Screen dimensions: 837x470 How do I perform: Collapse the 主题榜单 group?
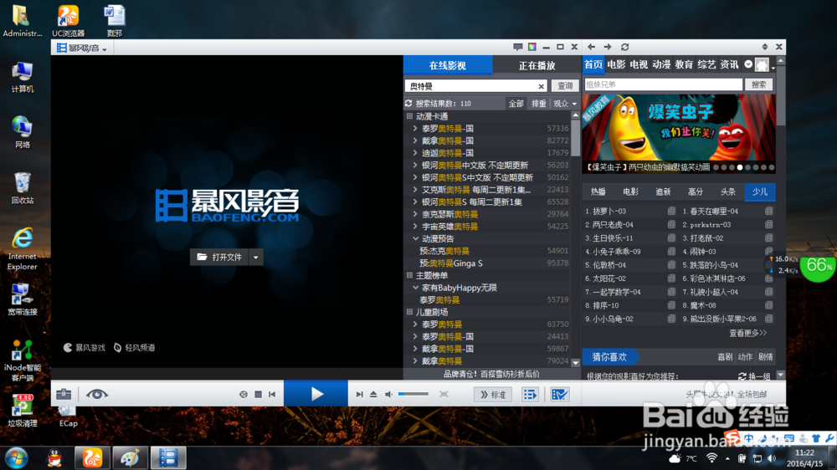coord(409,275)
